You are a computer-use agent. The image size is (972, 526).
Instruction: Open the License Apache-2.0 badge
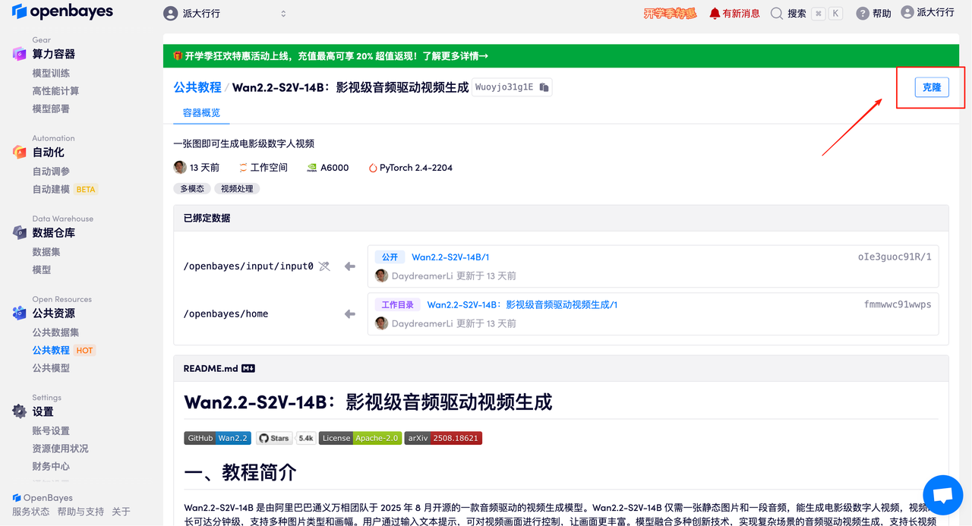tap(359, 438)
